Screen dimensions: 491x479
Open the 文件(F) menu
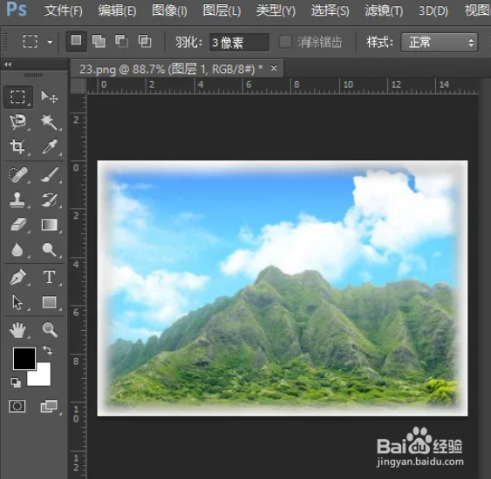pos(64,11)
